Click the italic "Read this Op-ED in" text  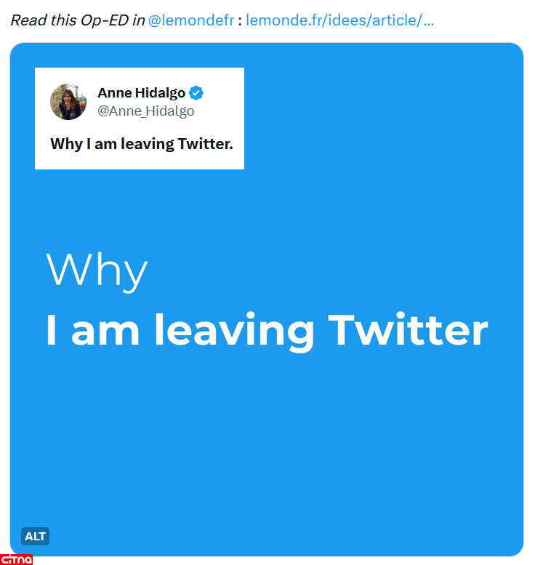click(x=77, y=20)
